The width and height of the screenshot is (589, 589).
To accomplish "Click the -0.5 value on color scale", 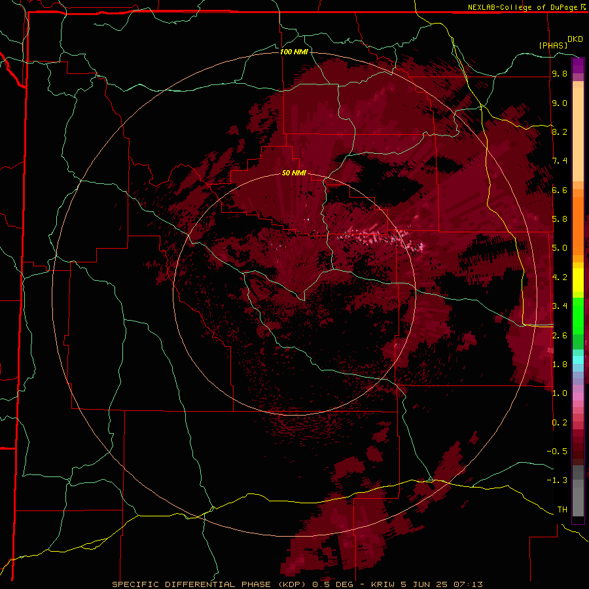I will (x=557, y=452).
